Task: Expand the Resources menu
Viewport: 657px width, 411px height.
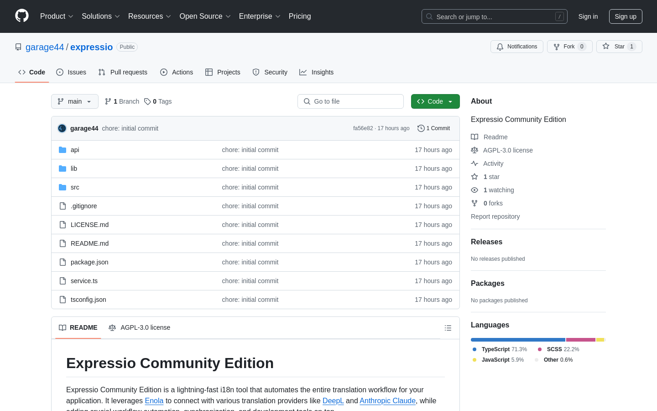Action: point(150,16)
